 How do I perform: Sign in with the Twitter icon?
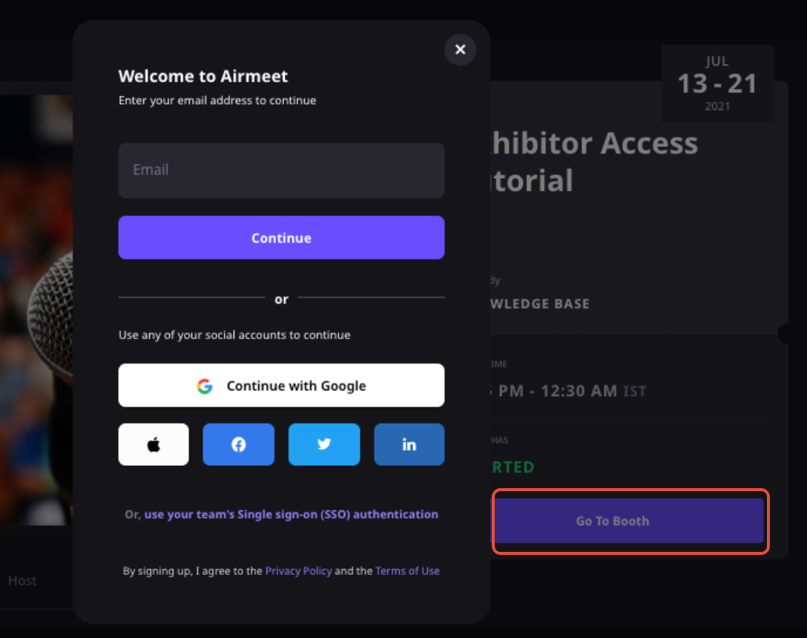(324, 444)
